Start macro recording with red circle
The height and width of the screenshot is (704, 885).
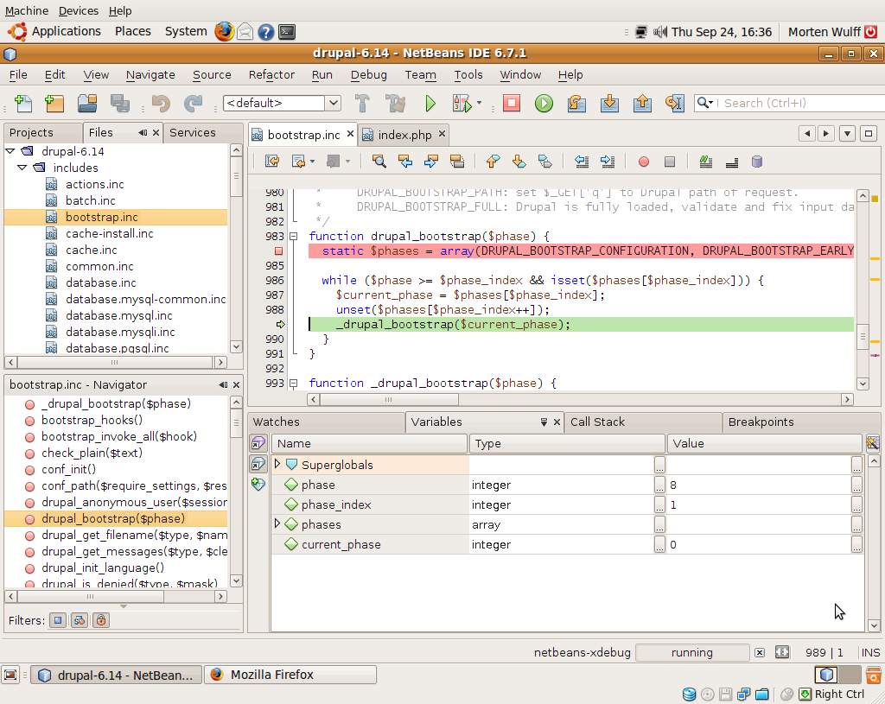(643, 162)
